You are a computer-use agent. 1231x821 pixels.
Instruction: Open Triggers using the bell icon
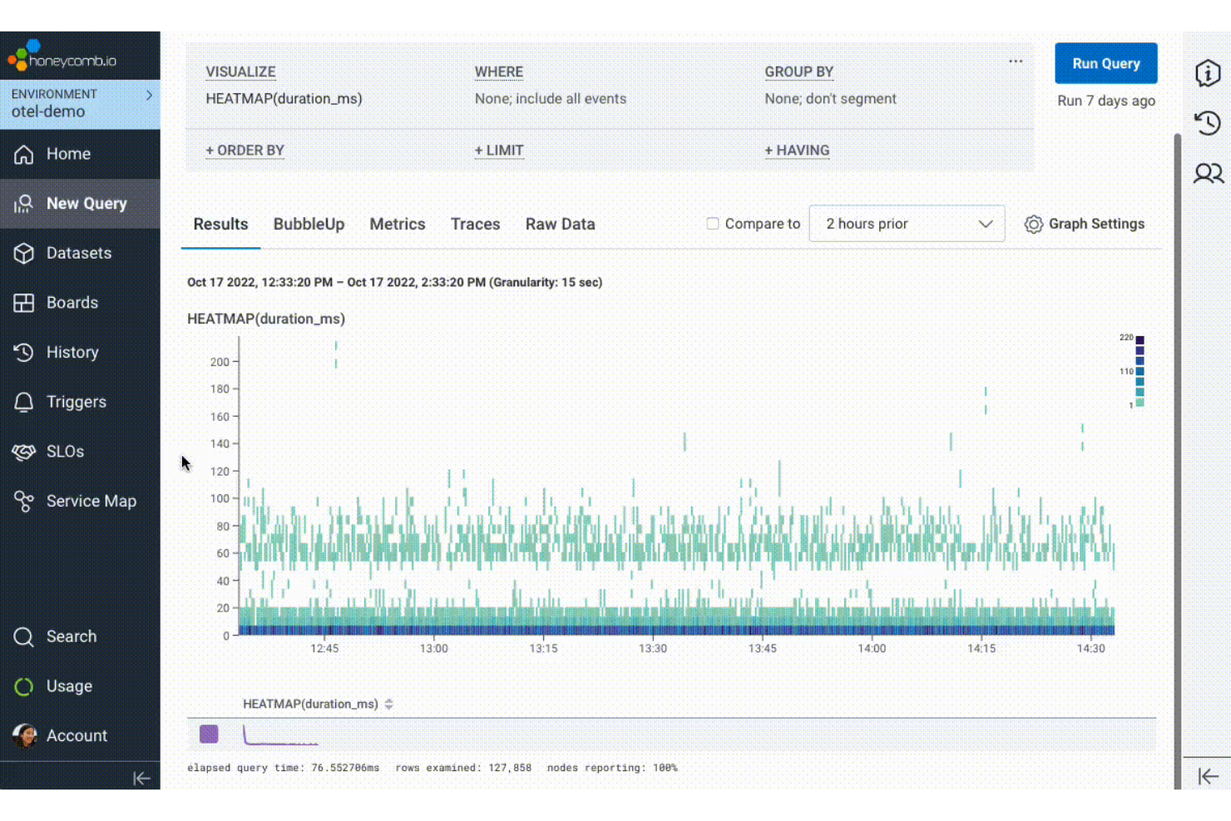[25, 402]
